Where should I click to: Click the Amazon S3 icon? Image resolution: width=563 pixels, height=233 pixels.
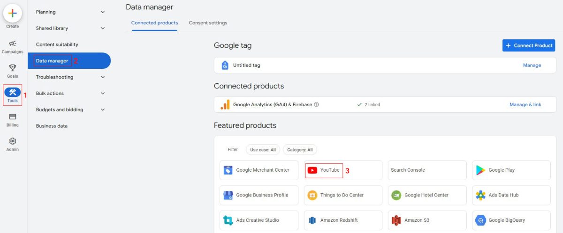tap(396, 220)
